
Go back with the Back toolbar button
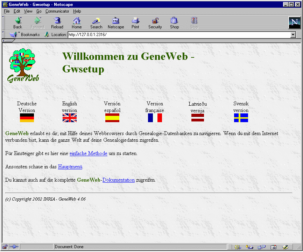click(x=17, y=23)
